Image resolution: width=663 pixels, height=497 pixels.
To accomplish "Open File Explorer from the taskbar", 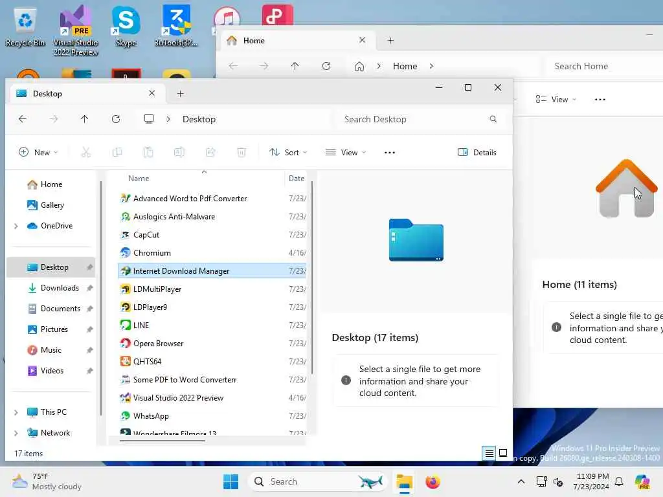I will point(404,481).
